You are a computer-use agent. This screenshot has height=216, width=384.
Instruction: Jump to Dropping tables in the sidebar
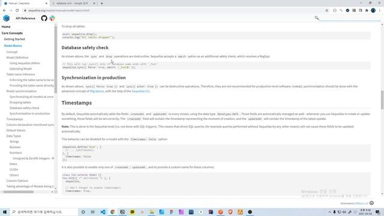tap(20, 103)
